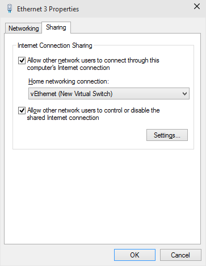Confirm with the OK button
This screenshot has width=206, height=266.
tap(134, 255)
